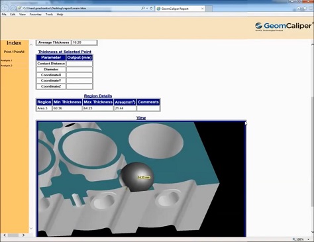The height and width of the screenshot is (242, 314).
Task: Click the CoordinateX row label
Action: tap(51, 75)
